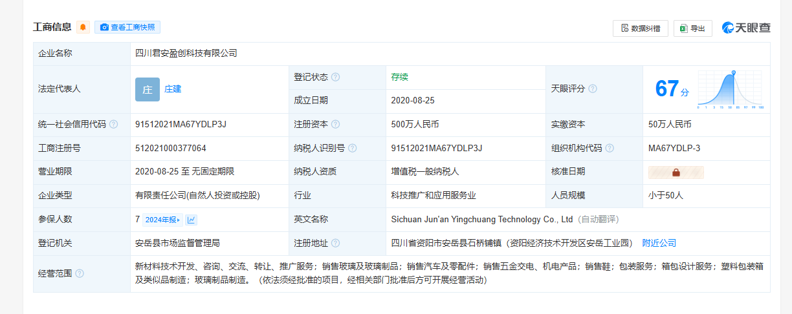
Task: Click the 安岳县市场监督管理局 authority value
Action: pyautogui.click(x=177, y=243)
